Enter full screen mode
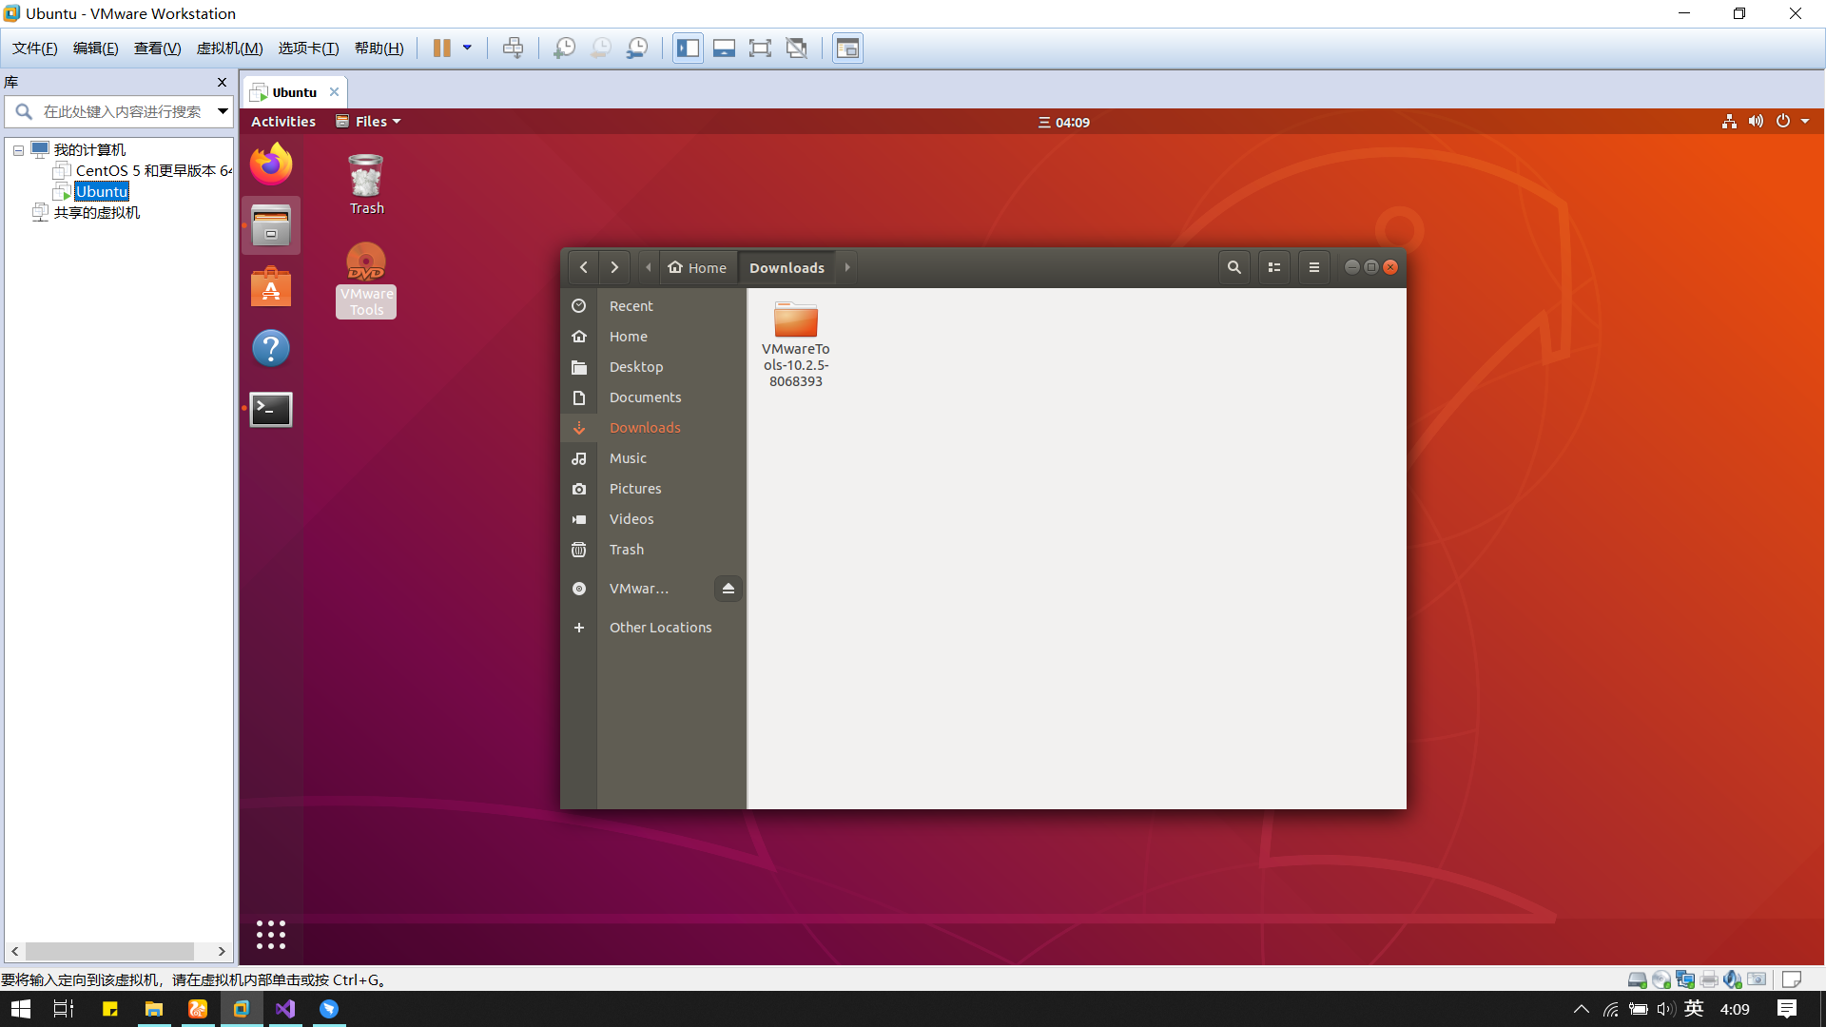The width and height of the screenshot is (1826, 1027). [x=760, y=48]
